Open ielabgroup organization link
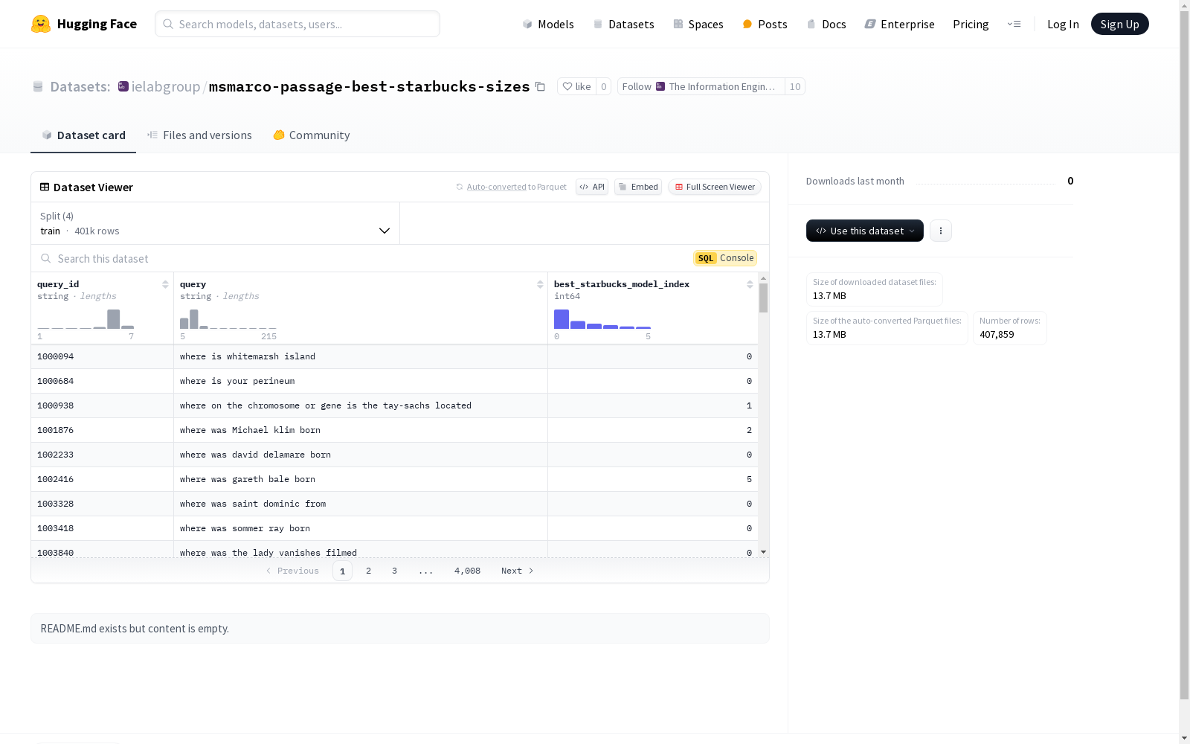1190x744 pixels. click(166, 87)
